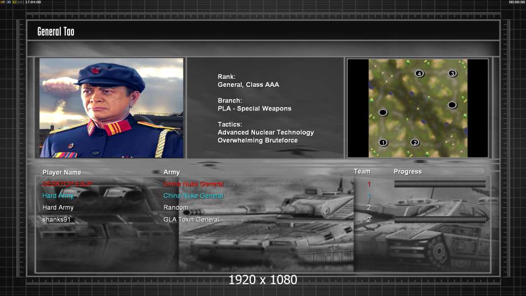Viewport: 526px width, 296px height.
Task: Click start position 3 on the minimap
Action: point(452,74)
